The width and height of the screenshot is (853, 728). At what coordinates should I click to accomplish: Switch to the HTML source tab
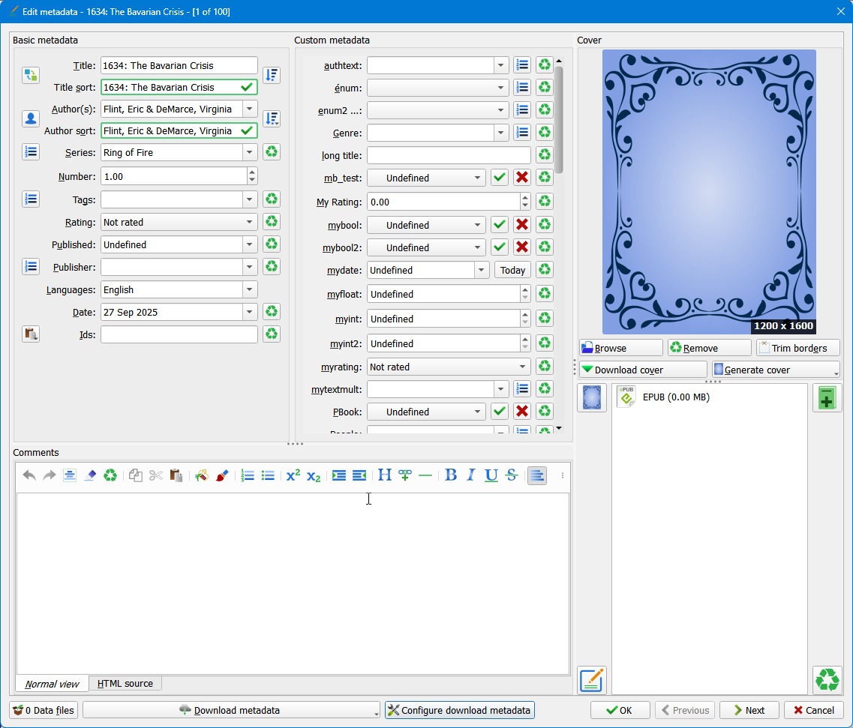pos(125,684)
